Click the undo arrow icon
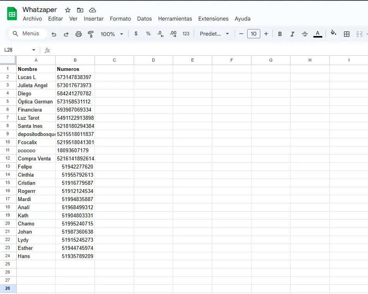Viewport: 368px width, 294px height. (54, 34)
